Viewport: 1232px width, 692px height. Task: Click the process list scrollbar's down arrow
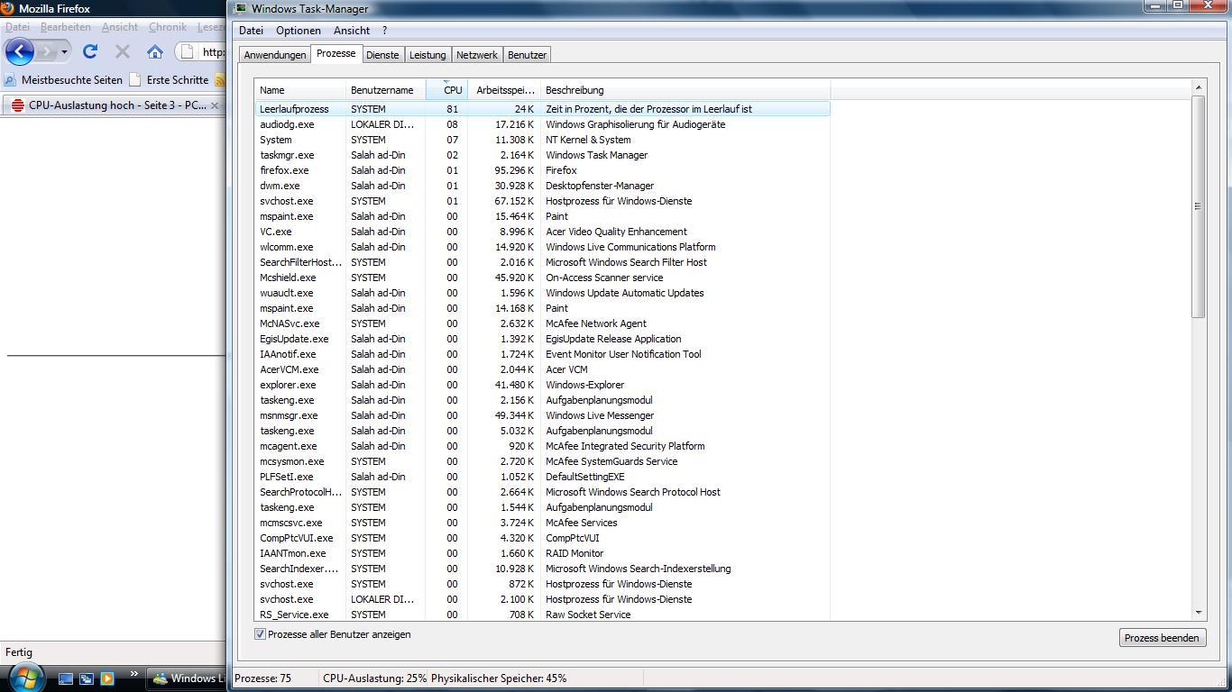click(1199, 613)
